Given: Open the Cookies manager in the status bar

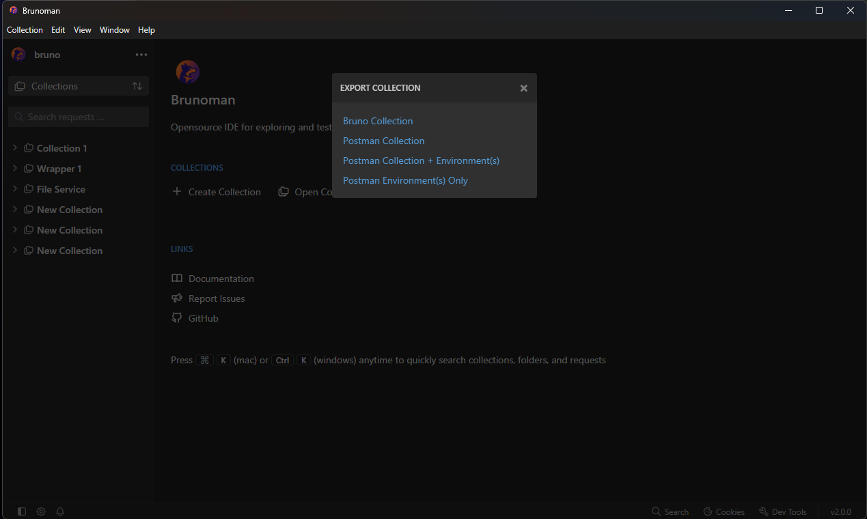Looking at the screenshot, I should pos(724,511).
